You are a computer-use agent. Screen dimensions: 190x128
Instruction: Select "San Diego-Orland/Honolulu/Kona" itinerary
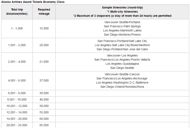click(x=122, y=87)
